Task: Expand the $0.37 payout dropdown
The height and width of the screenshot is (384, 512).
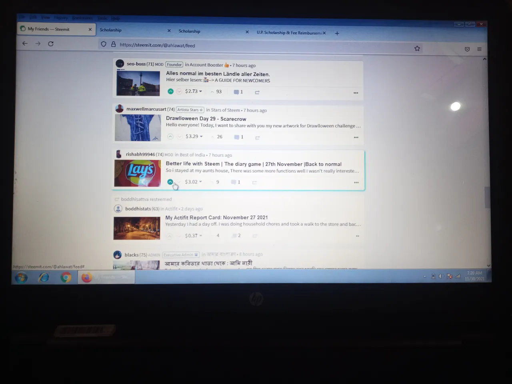Action: pyautogui.click(x=193, y=236)
